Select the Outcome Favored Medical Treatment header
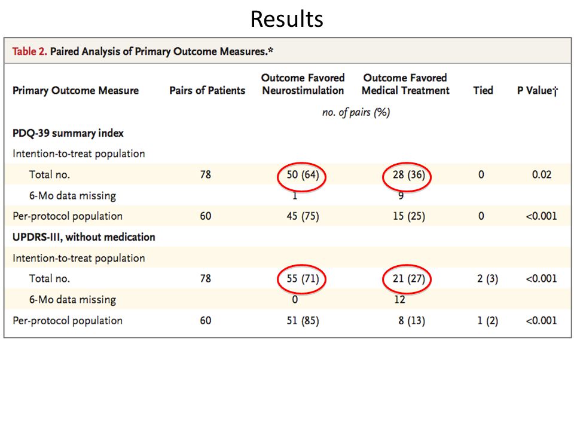574x430 pixels. [x=405, y=84]
